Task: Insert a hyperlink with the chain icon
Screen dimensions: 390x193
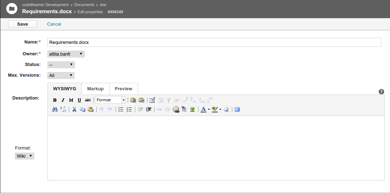Action: (x=159, y=109)
